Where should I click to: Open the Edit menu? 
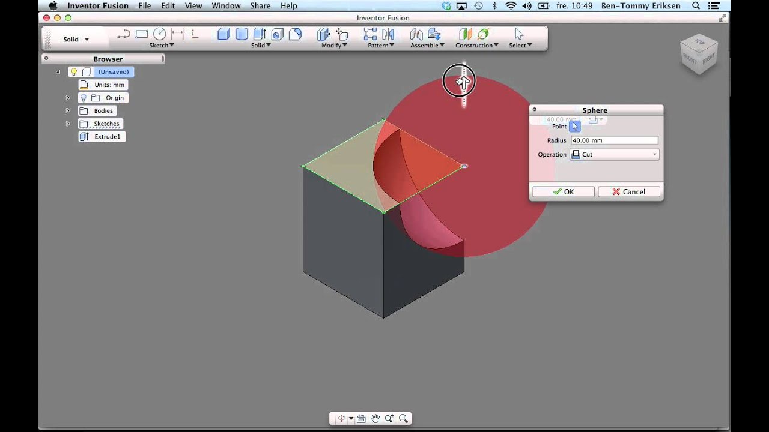(168, 6)
